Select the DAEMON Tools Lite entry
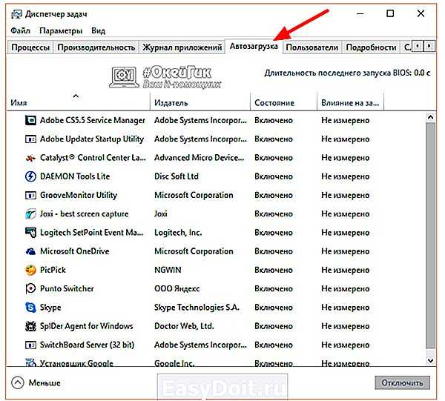The width and height of the screenshot is (445, 401). [x=216, y=176]
